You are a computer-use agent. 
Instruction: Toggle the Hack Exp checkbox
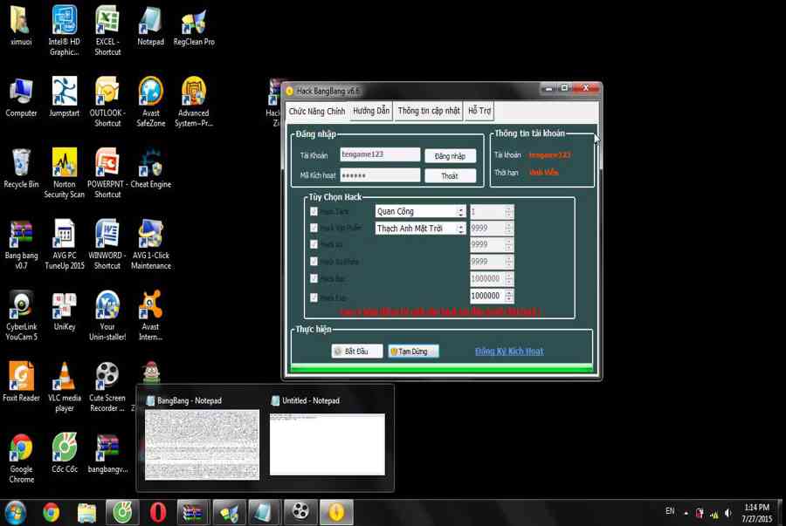coord(314,297)
